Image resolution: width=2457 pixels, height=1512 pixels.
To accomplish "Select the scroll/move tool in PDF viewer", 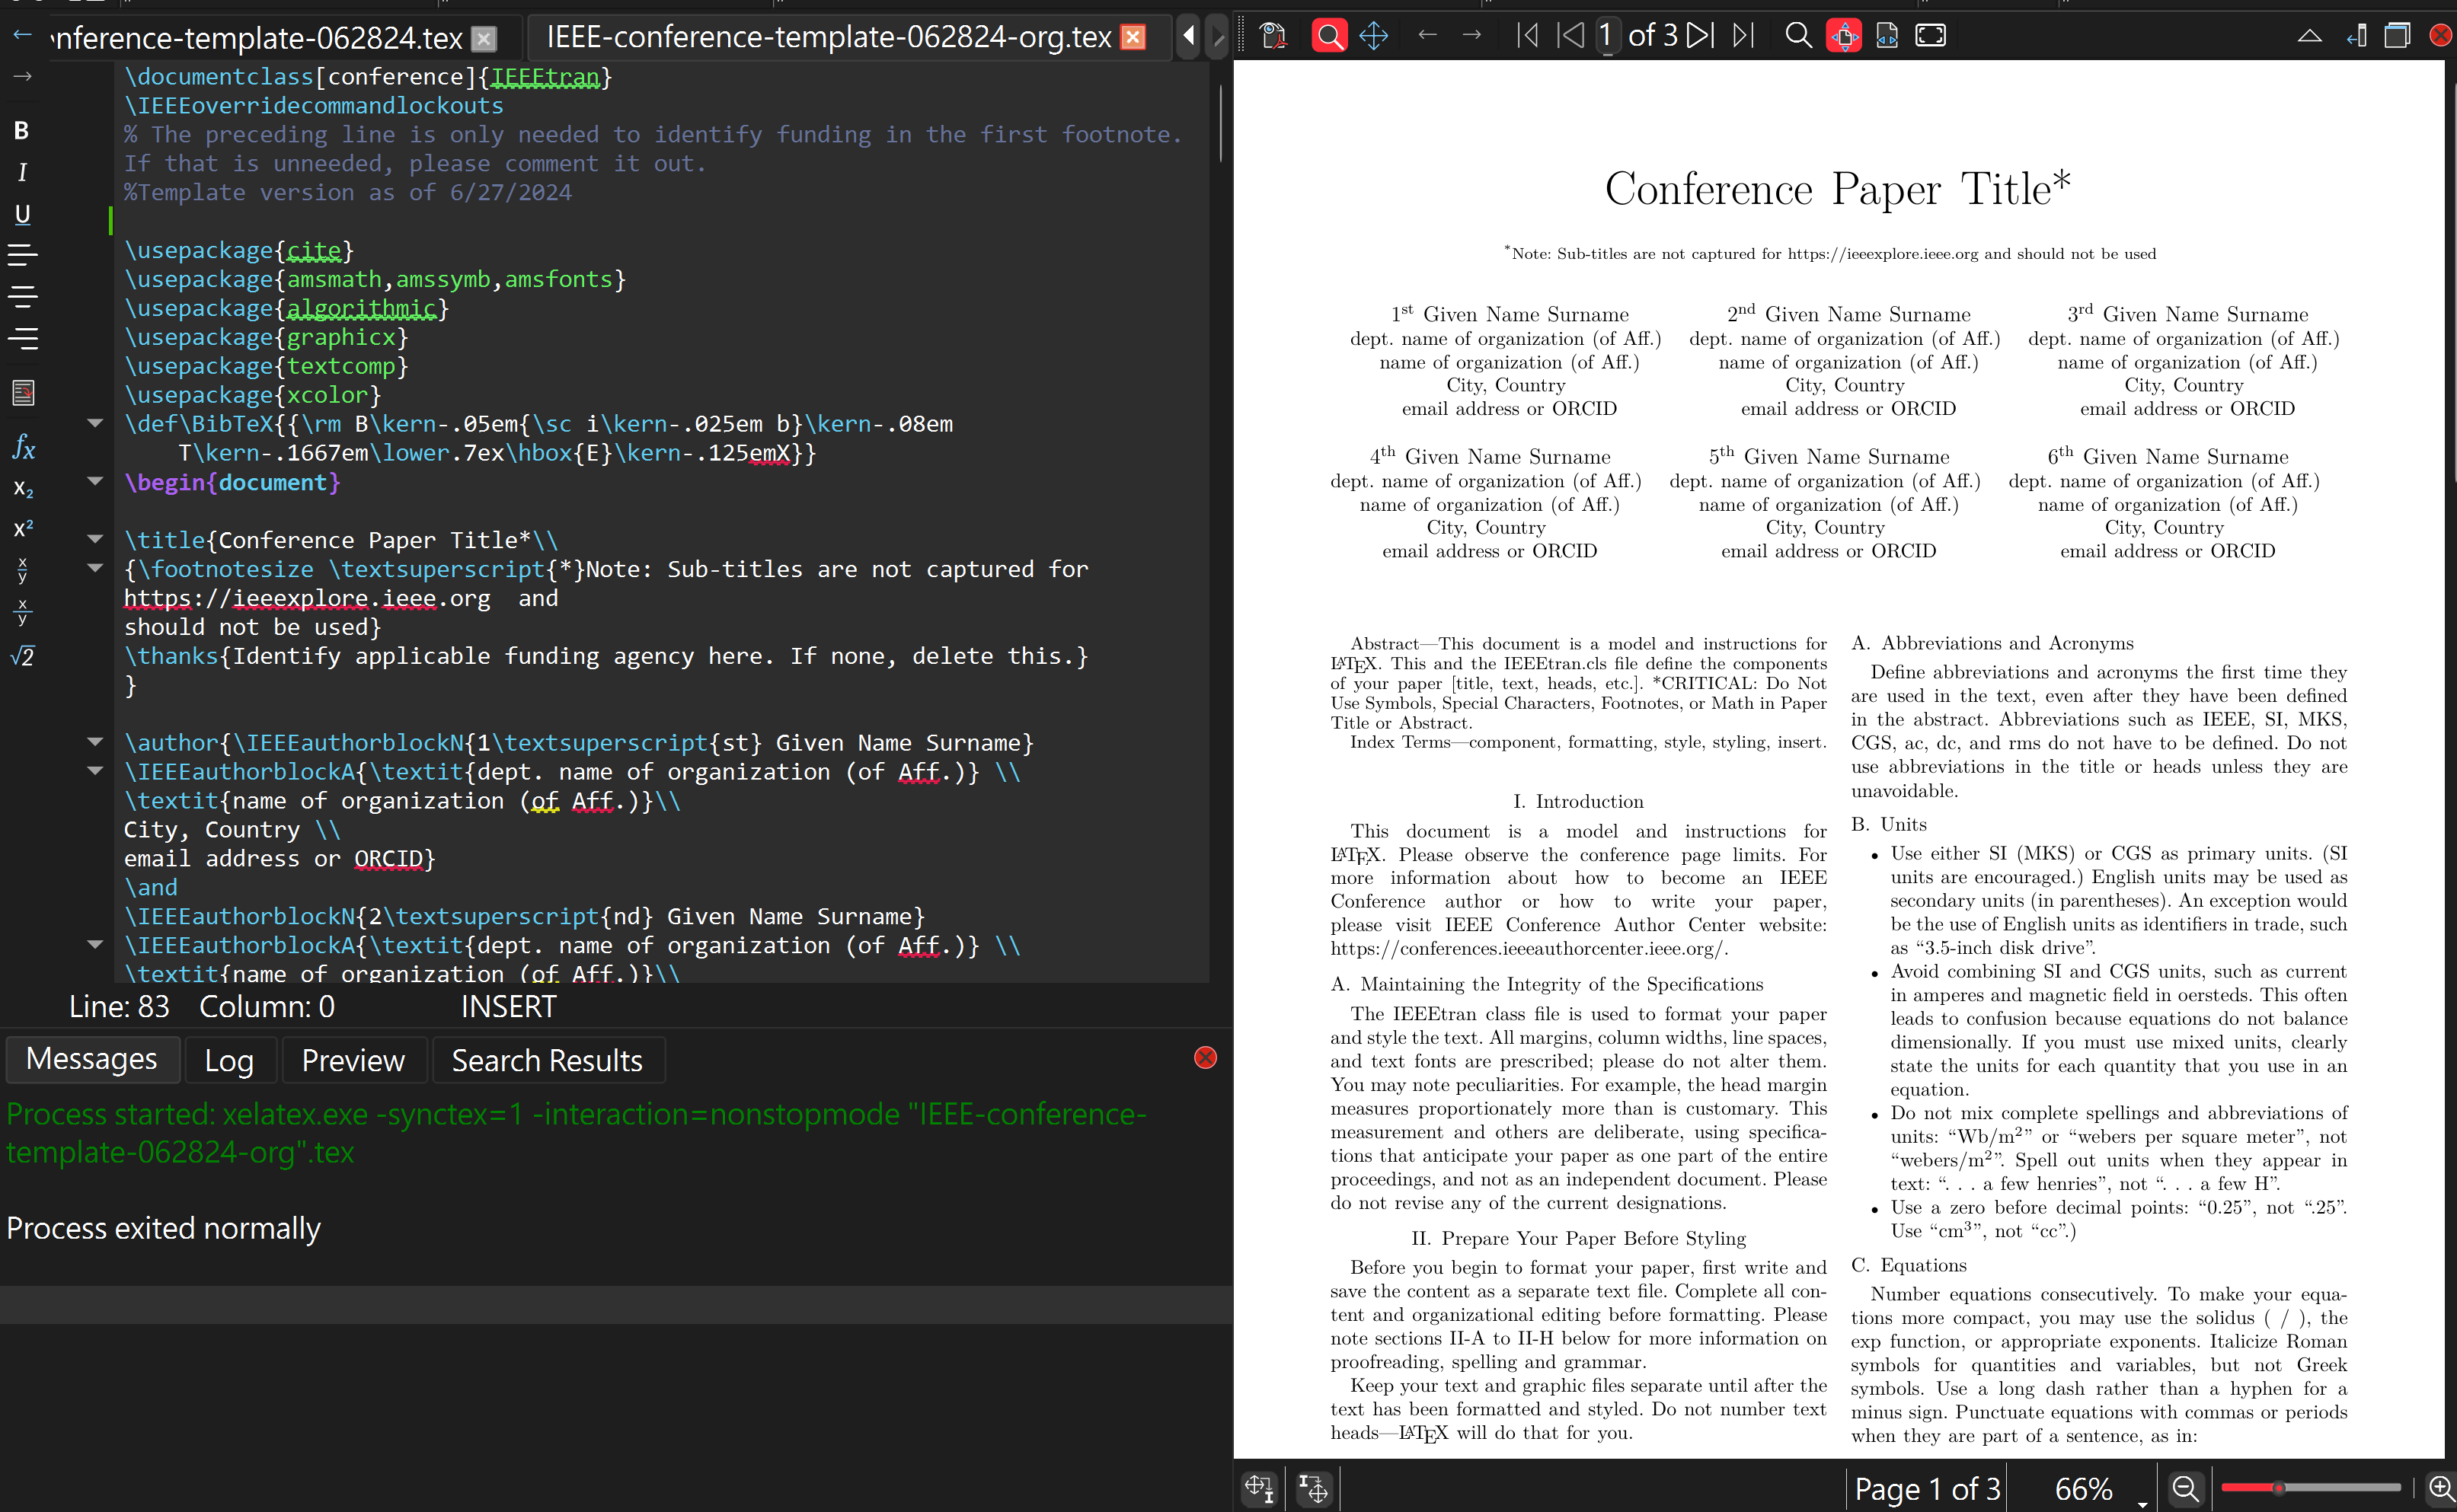I will tap(1373, 36).
